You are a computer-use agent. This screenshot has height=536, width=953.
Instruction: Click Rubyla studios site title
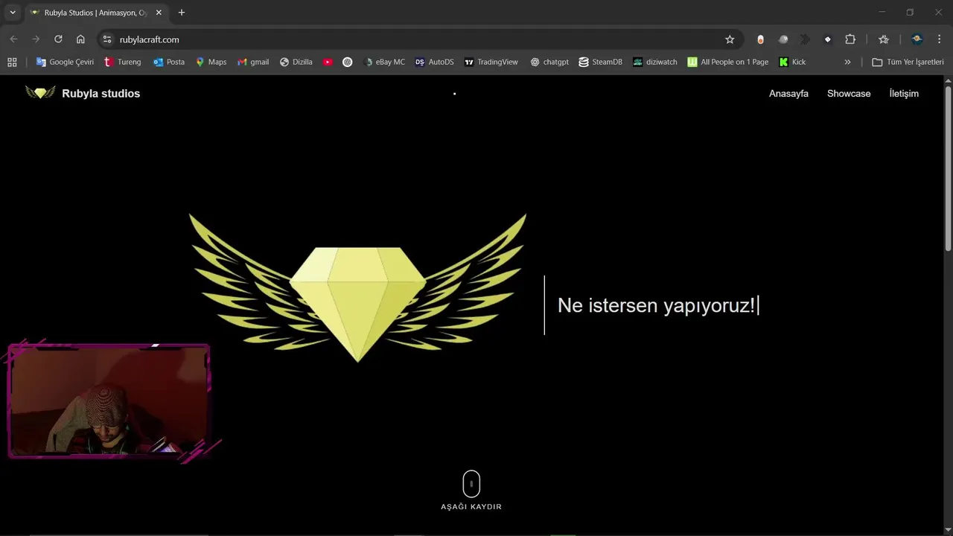(x=101, y=93)
